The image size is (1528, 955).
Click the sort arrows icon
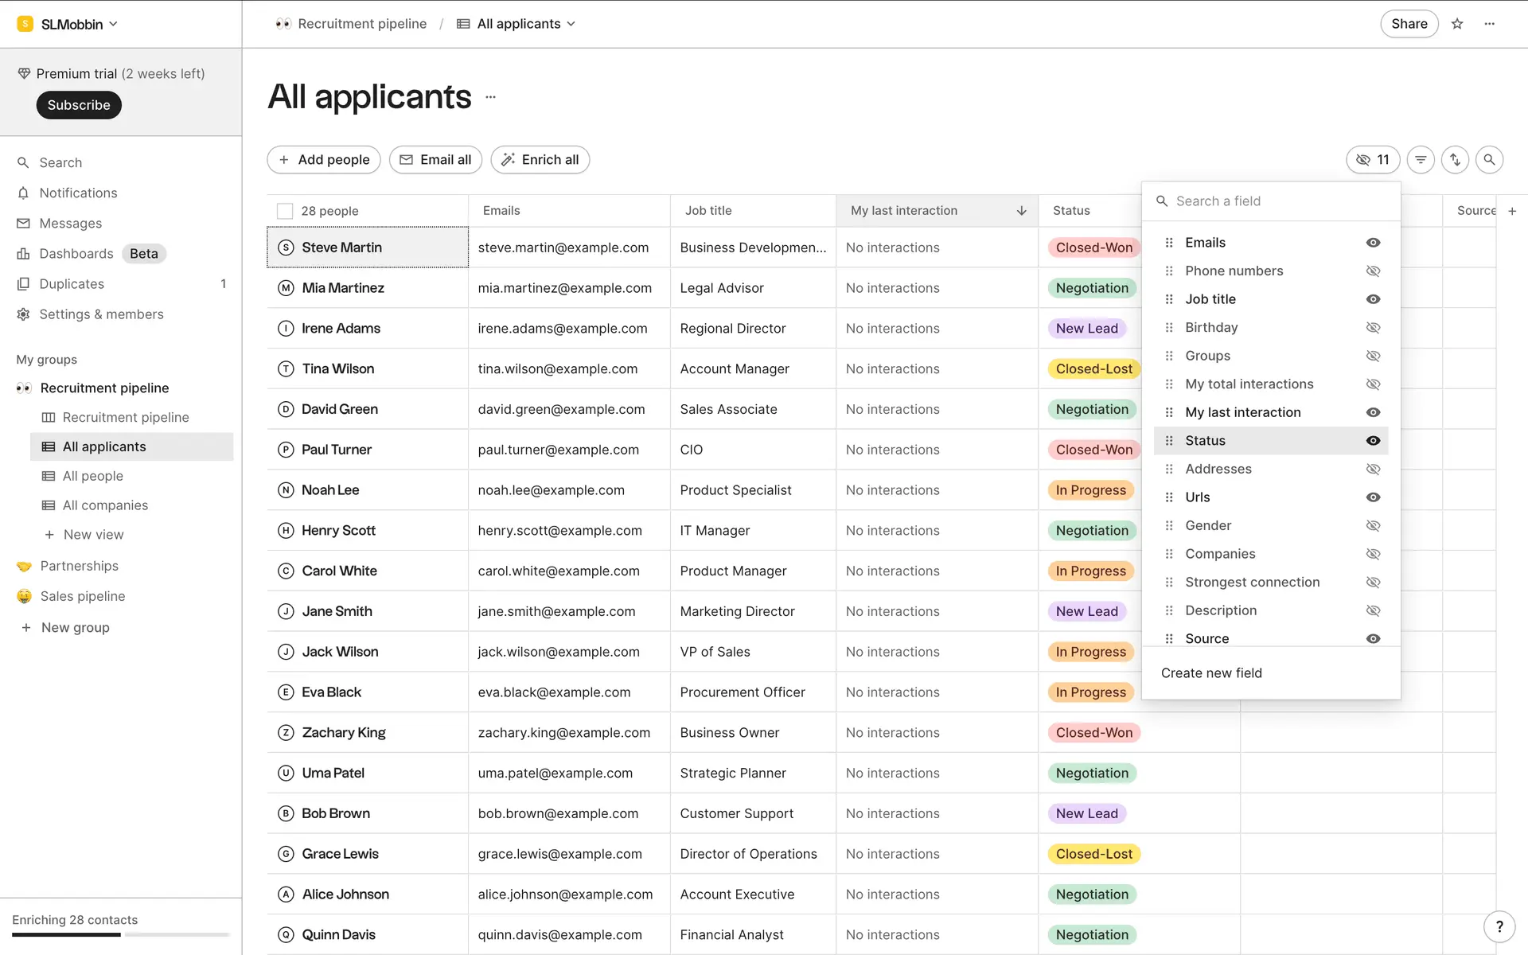click(1455, 160)
